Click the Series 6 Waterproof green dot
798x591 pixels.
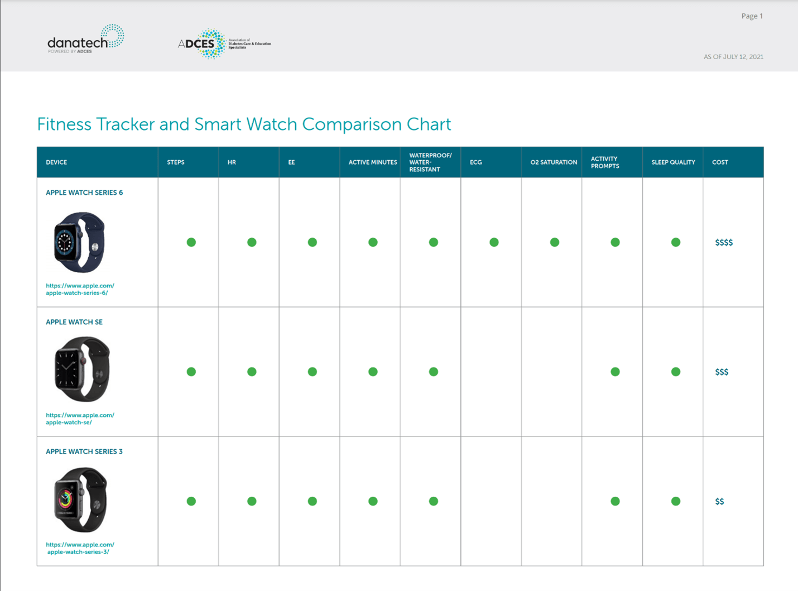[x=434, y=242]
